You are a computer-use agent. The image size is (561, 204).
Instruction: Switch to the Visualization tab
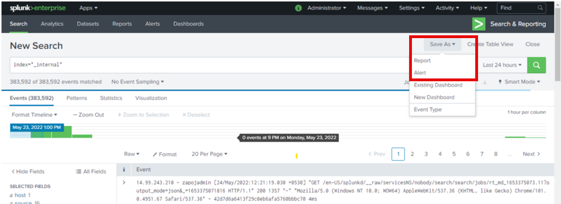coord(151,98)
